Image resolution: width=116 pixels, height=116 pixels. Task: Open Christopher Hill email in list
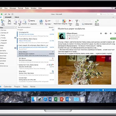(36, 34)
